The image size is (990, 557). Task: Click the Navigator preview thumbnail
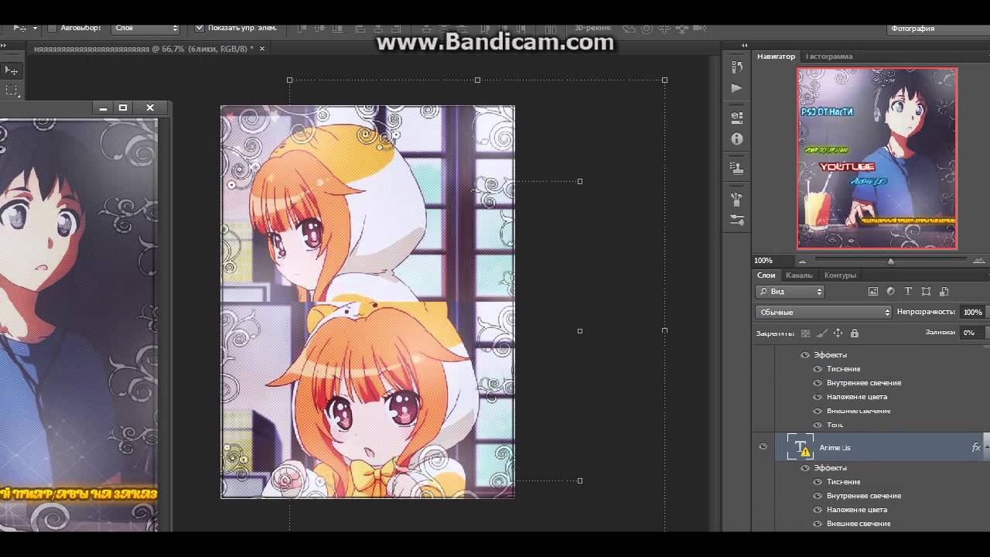click(x=877, y=159)
